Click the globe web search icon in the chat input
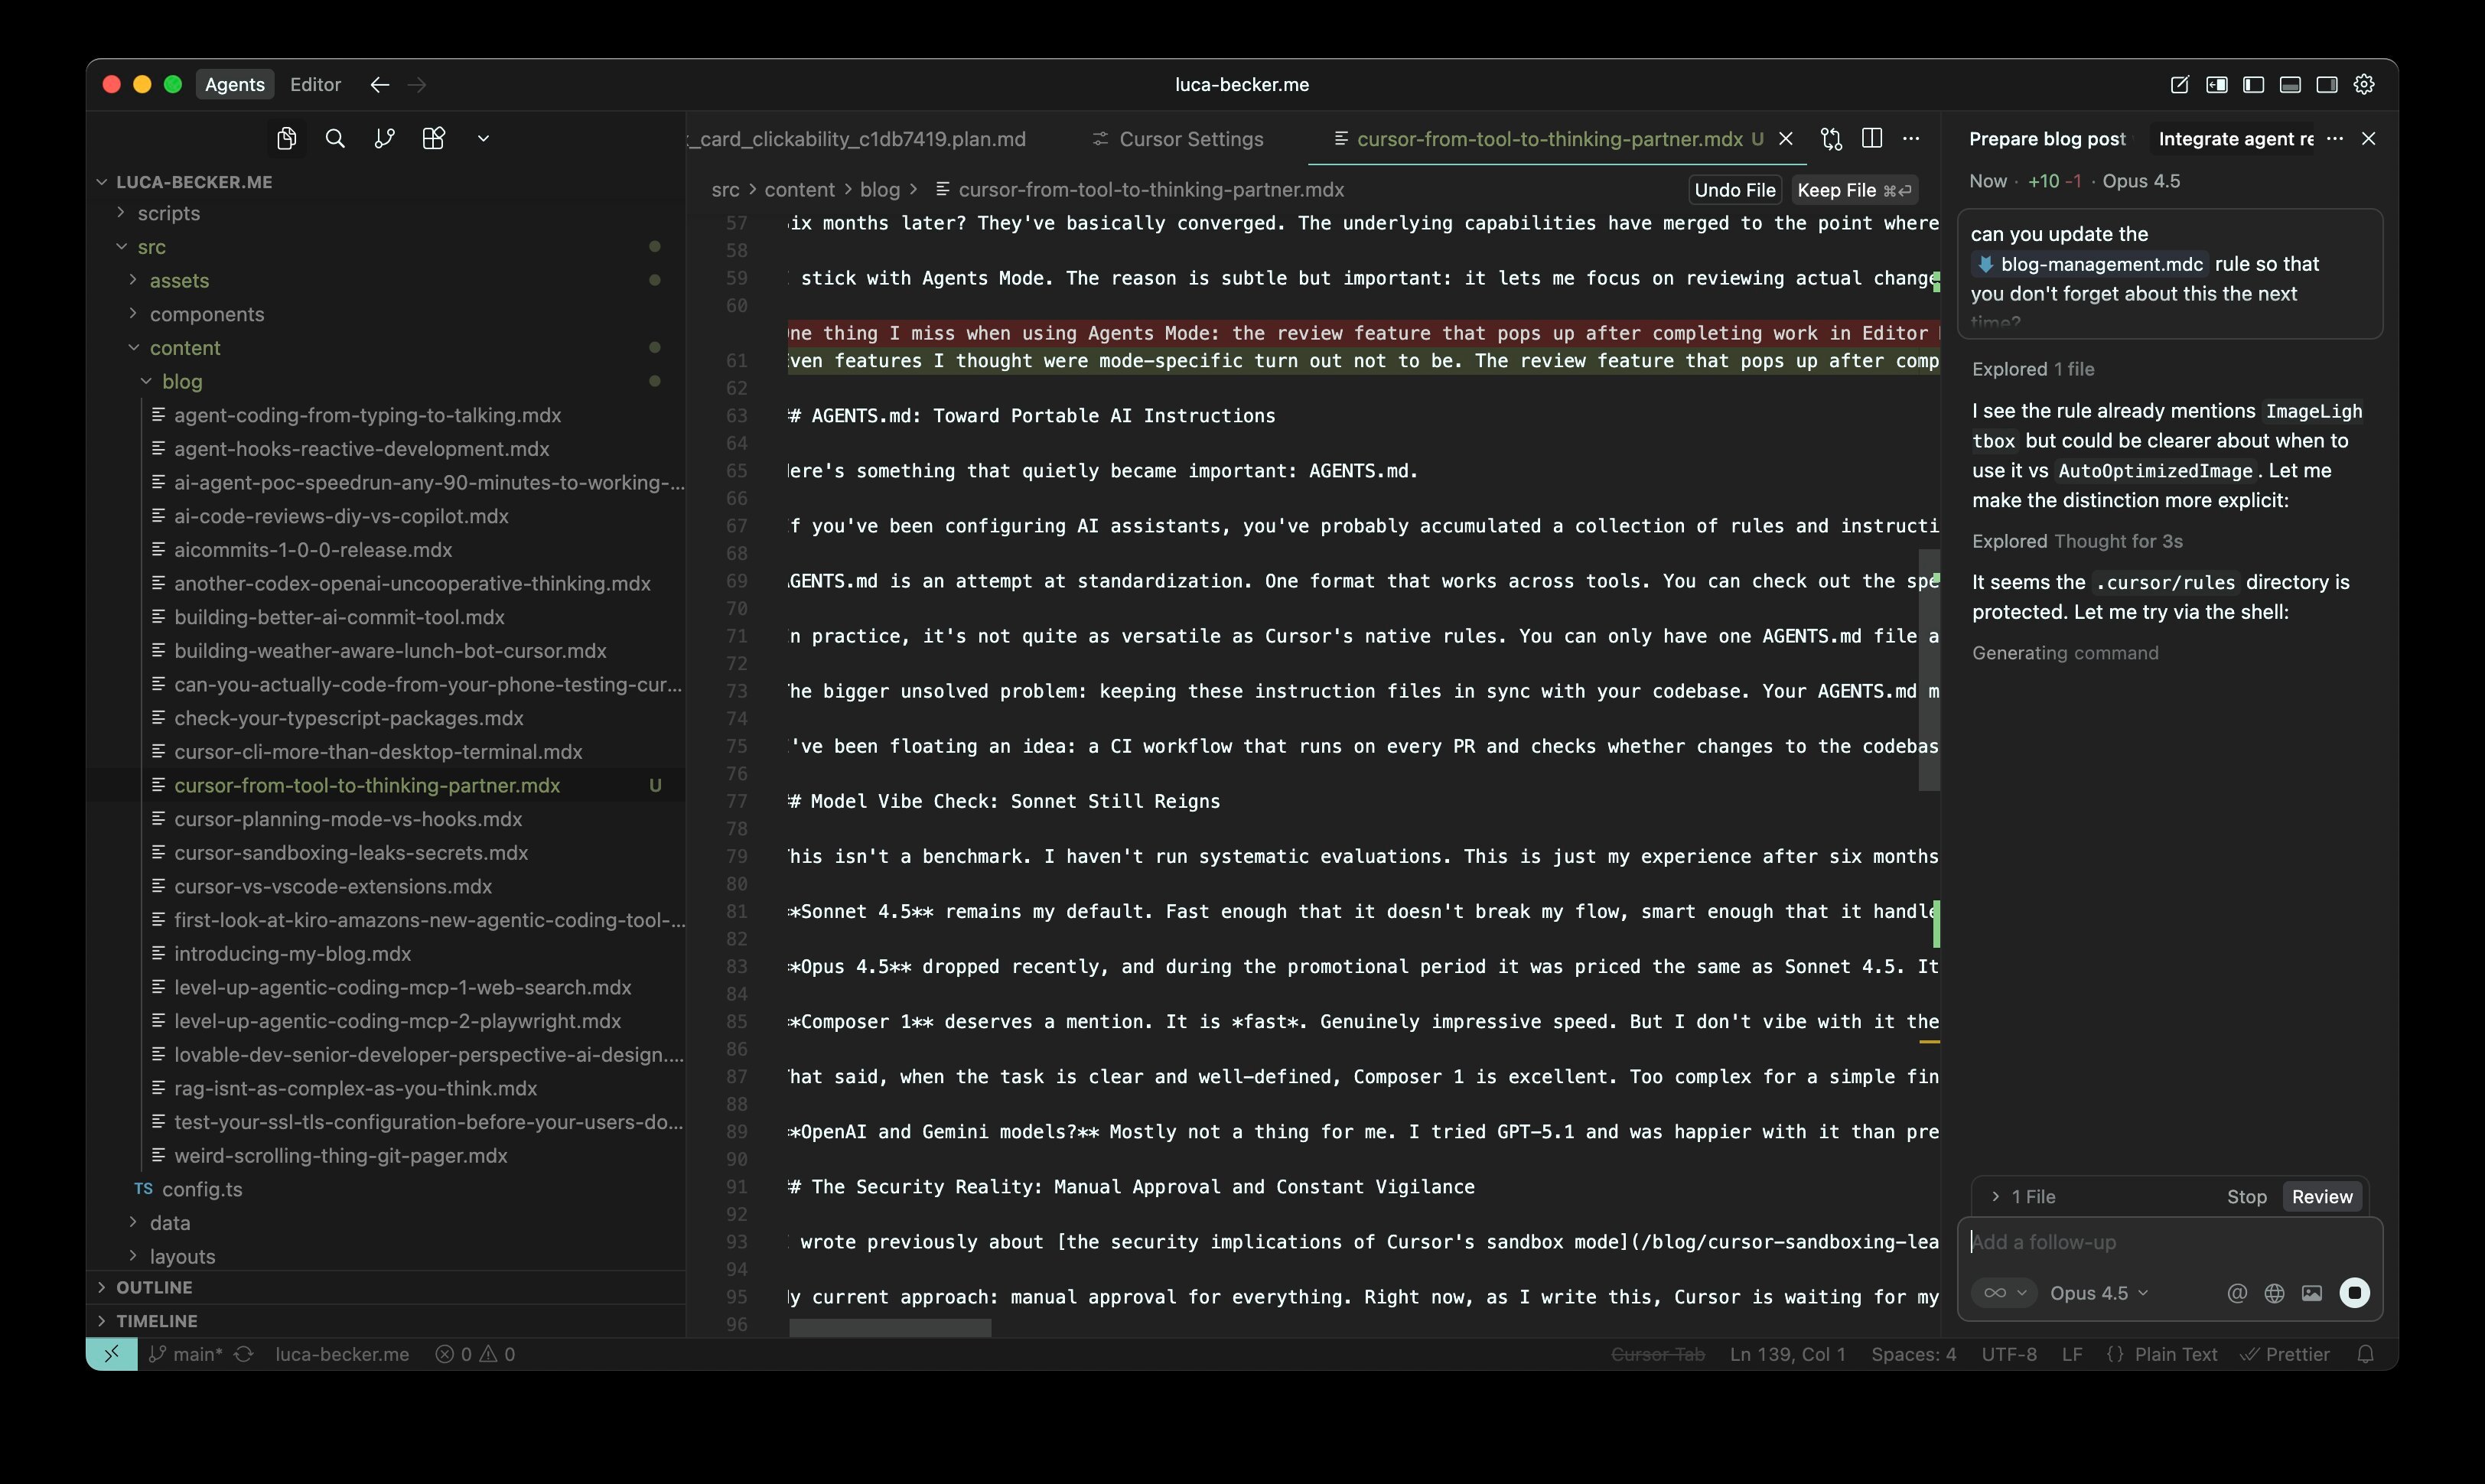Screen dimensions: 2485x1484 tap(2274, 1292)
